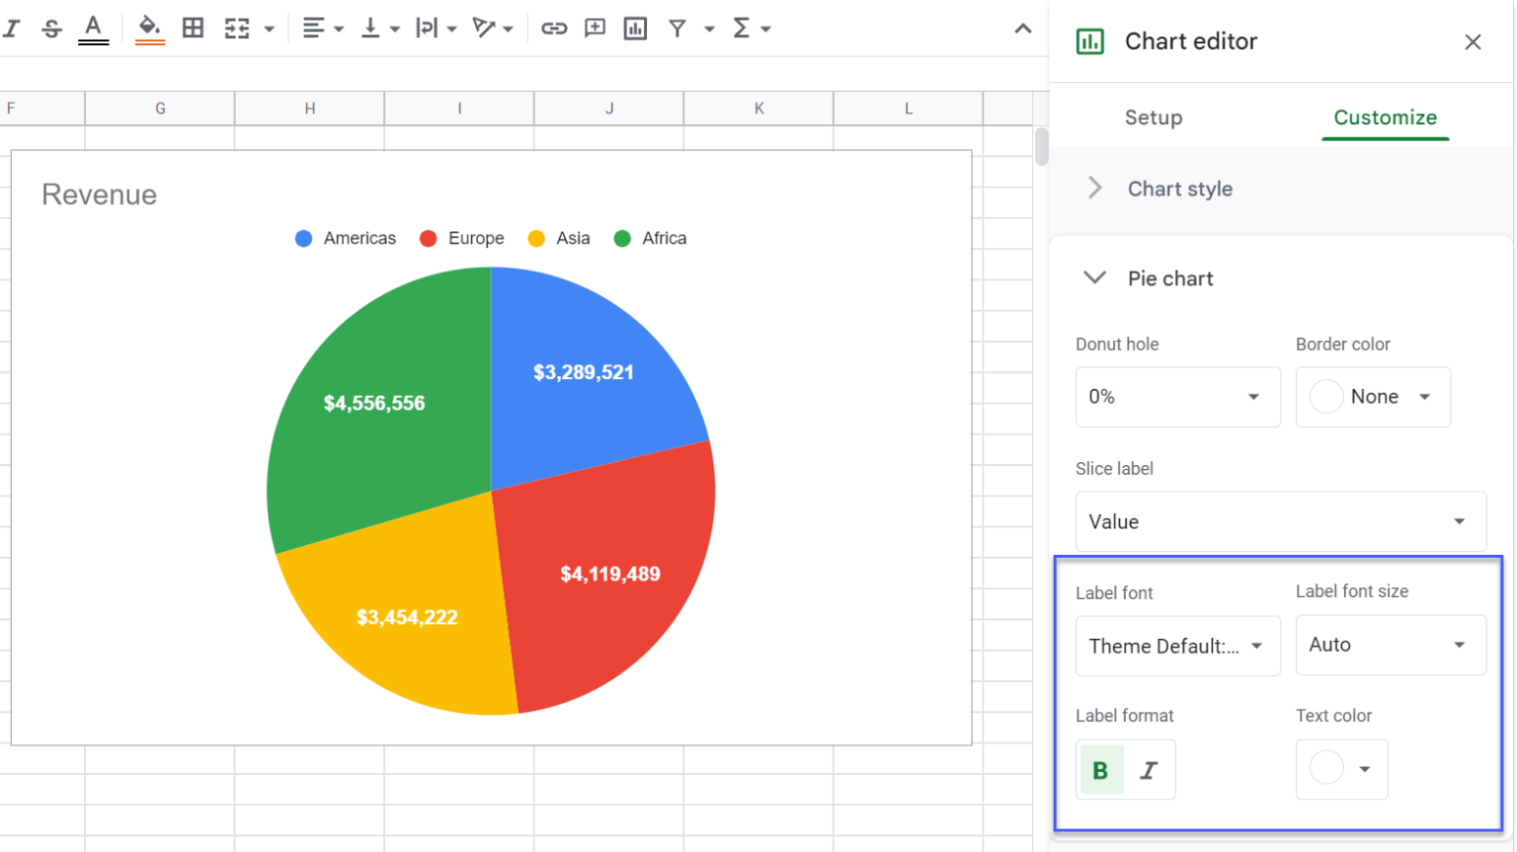Viewport: 1517px width, 852px height.
Task: Switch to the Setup tab
Action: [1154, 117]
